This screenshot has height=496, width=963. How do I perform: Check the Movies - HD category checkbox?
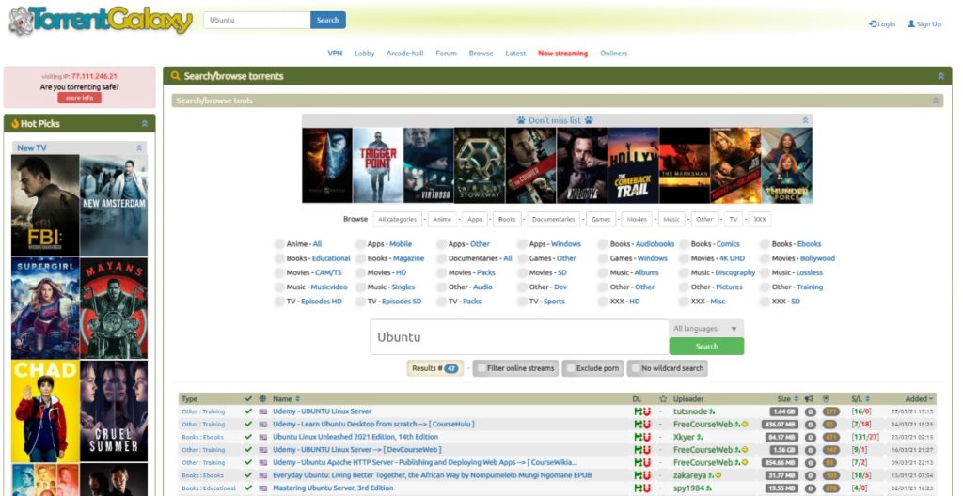(360, 272)
